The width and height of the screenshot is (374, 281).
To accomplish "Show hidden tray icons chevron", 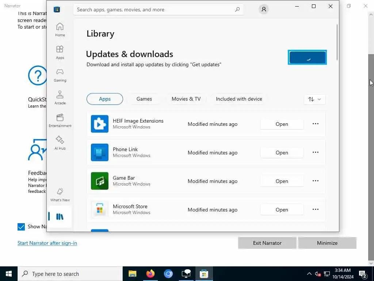I will pos(309,274).
